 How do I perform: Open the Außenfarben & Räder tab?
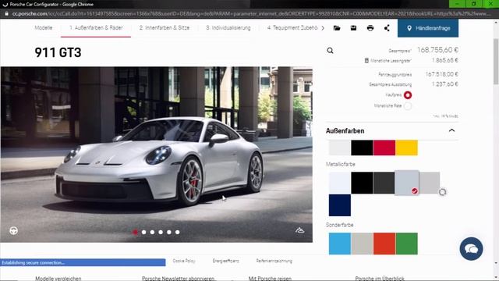click(x=96, y=28)
